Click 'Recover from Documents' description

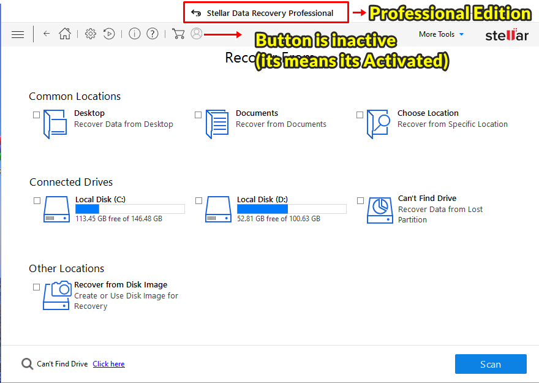(281, 124)
